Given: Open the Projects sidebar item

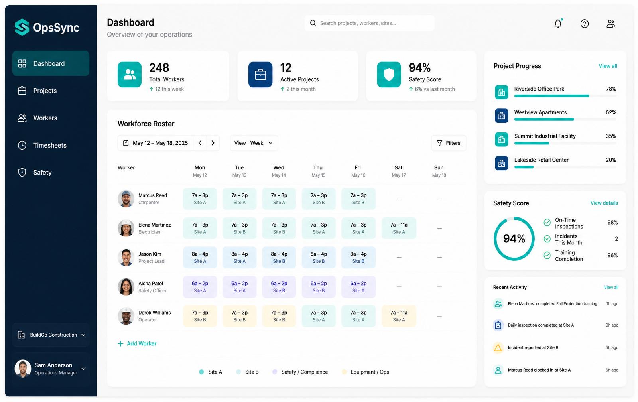Looking at the screenshot, I should 51,91.
